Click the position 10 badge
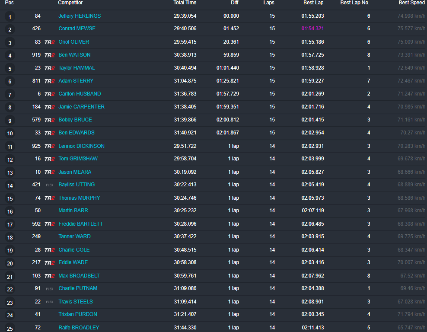 [x=10, y=133]
